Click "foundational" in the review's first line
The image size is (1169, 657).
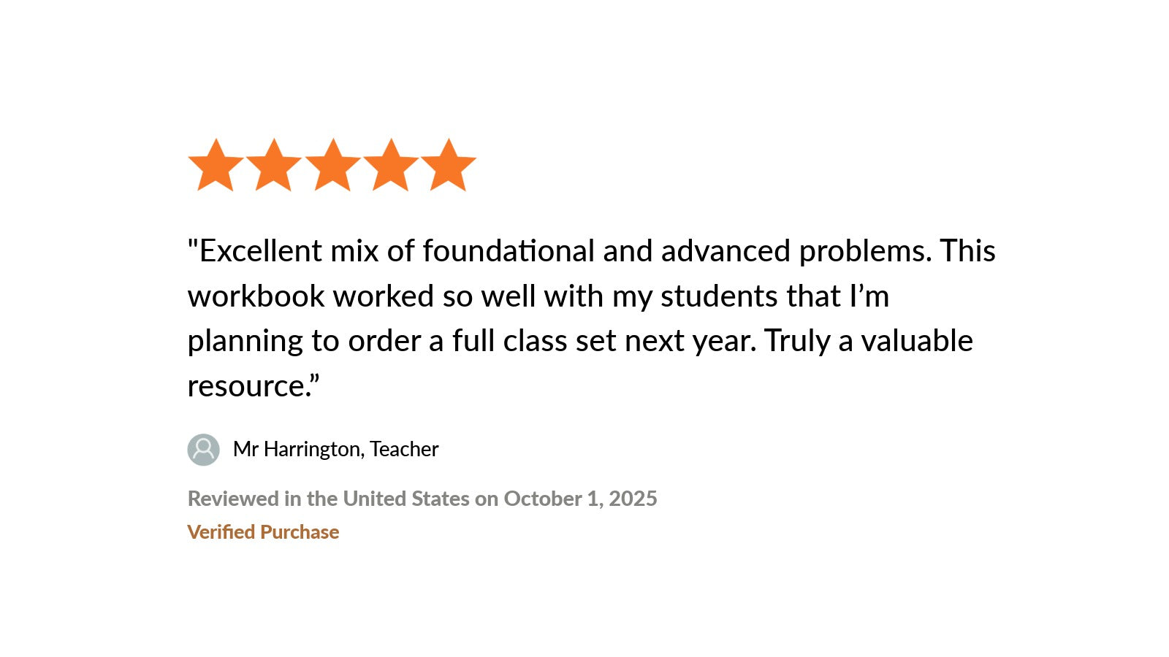click(509, 251)
